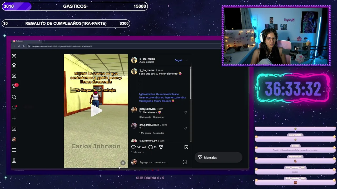View likes '8 Me gusta' on juanjsaldivrm comment
Screen dimensions: 337x189
(145, 117)
